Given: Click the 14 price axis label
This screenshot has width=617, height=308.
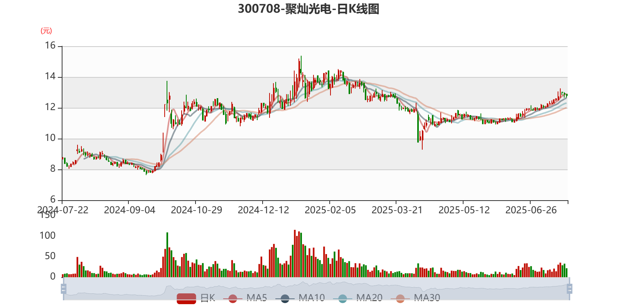Looking at the screenshot, I should pyautogui.click(x=50, y=76).
